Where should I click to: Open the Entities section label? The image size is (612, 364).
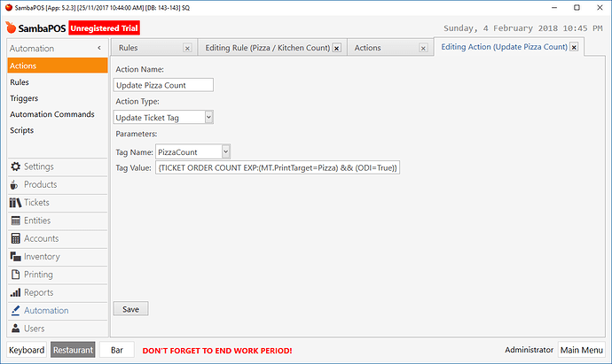coord(37,221)
